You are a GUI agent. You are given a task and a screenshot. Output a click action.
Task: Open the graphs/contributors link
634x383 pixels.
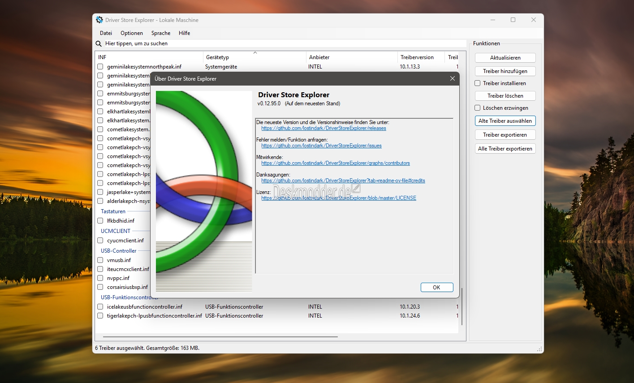coord(336,163)
